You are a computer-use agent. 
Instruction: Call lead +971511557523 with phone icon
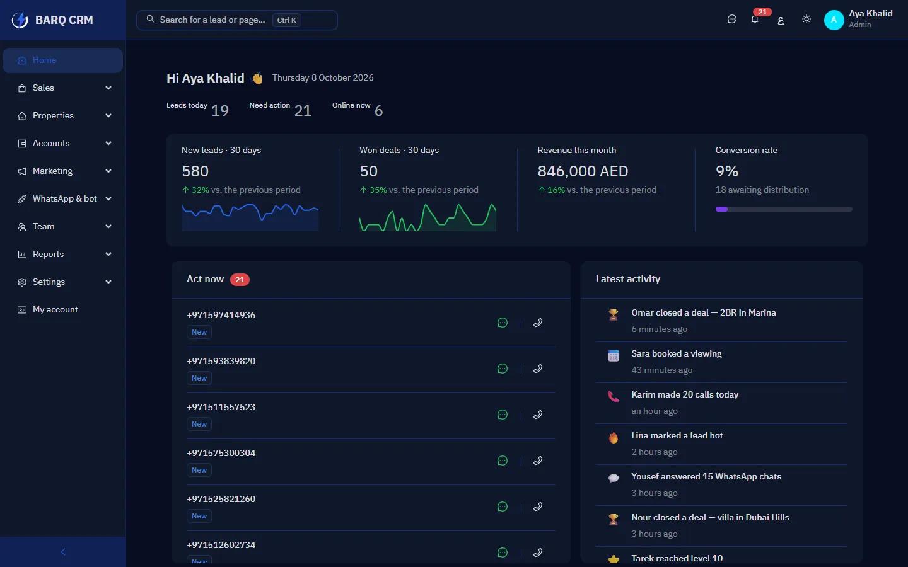coord(538,415)
